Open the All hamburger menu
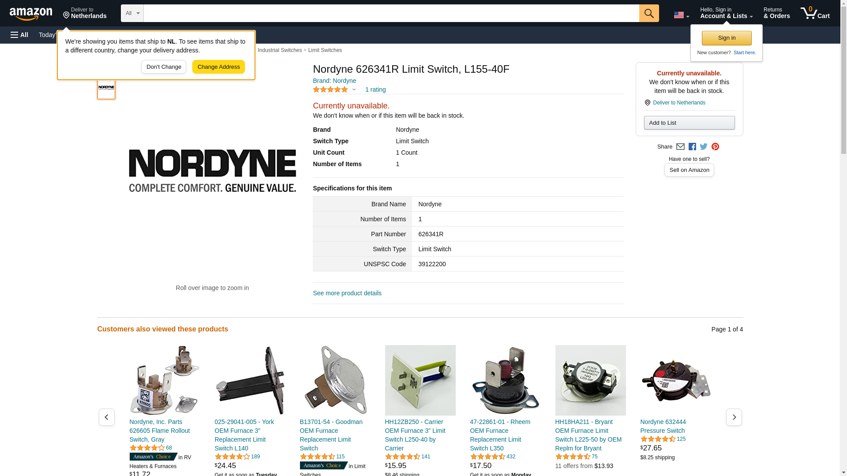This screenshot has width=847, height=476. click(19, 35)
